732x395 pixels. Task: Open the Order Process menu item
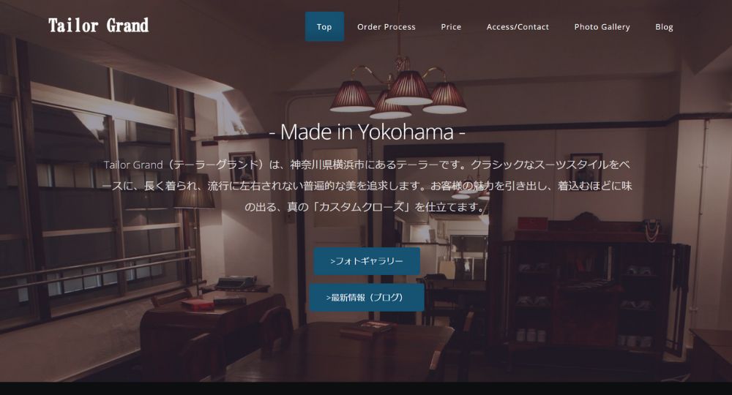[x=386, y=26]
